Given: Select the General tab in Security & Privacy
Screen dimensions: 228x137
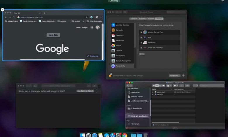Looking at the screenshot, I should point(134,19).
